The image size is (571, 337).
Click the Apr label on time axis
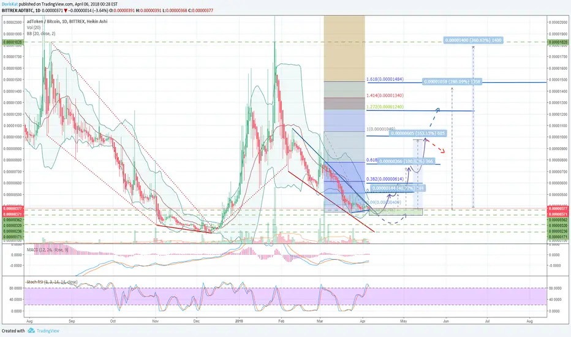click(x=362, y=321)
